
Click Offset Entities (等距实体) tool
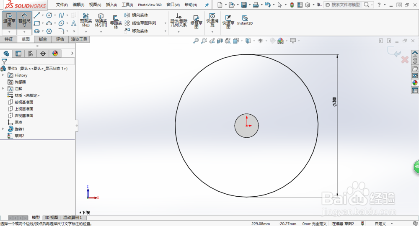point(116,22)
